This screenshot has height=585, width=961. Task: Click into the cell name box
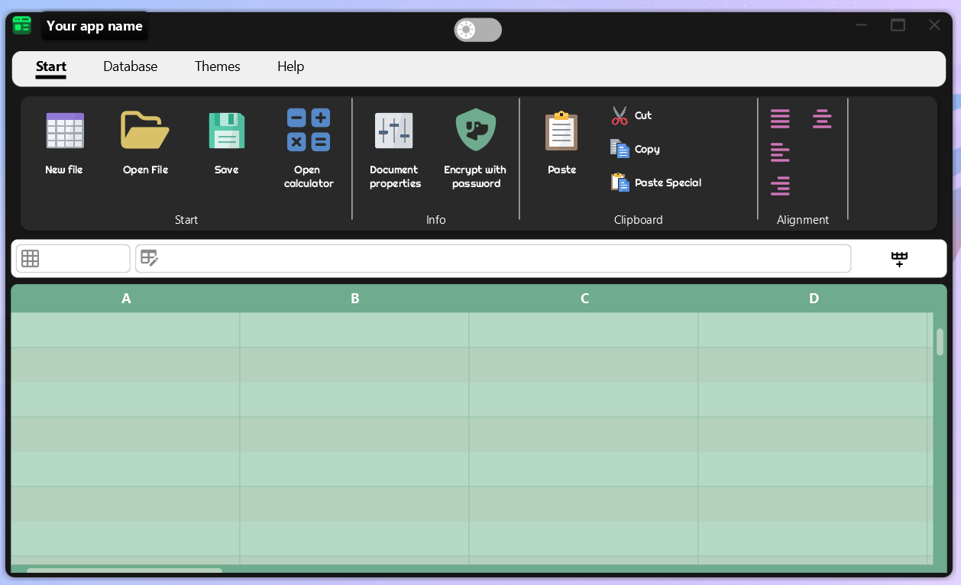click(x=73, y=259)
